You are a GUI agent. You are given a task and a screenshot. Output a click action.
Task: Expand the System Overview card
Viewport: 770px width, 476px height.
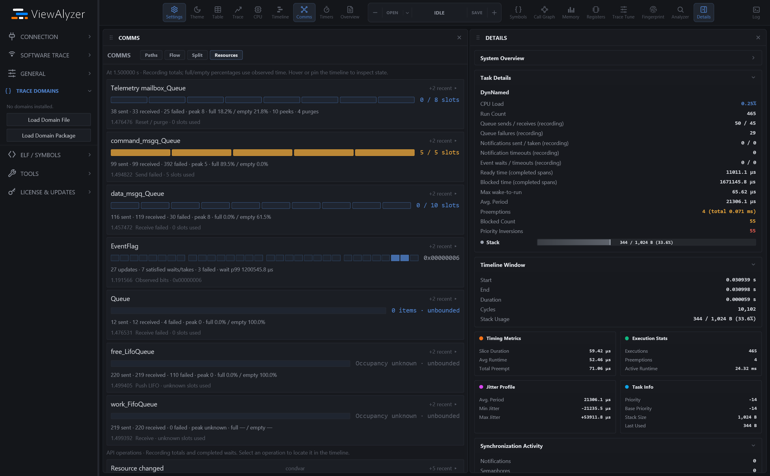(618, 58)
